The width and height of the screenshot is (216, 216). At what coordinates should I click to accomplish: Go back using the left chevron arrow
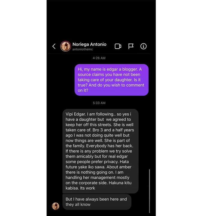click(x=54, y=46)
